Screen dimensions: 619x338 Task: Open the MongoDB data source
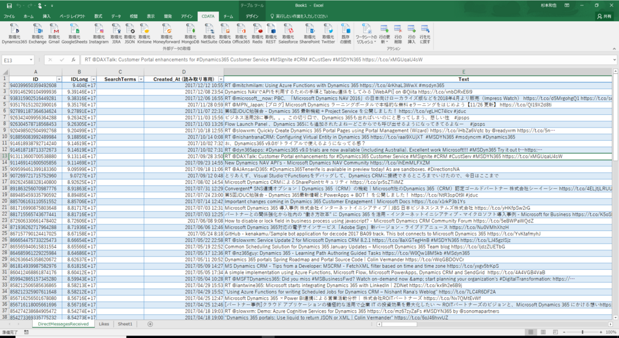190,34
